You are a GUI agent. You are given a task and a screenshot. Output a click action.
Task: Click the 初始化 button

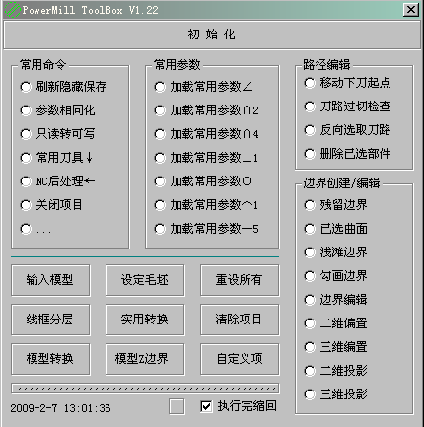coord(212,35)
